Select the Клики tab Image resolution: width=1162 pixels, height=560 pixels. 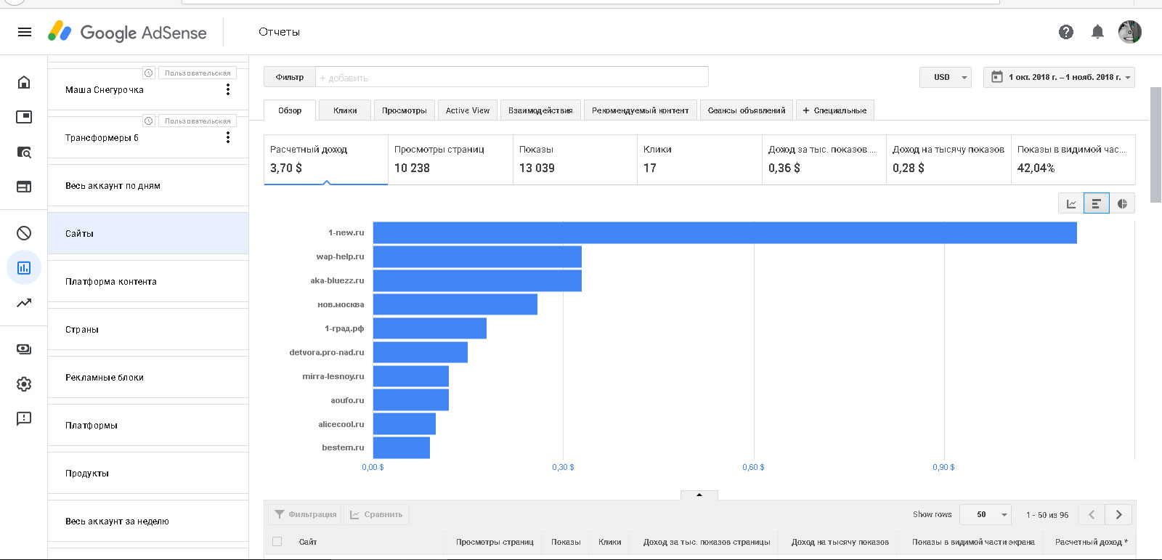point(345,110)
